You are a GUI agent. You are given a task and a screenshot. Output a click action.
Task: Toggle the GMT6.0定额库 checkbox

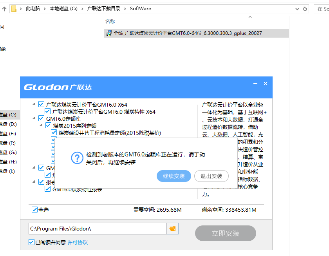tap(42, 118)
